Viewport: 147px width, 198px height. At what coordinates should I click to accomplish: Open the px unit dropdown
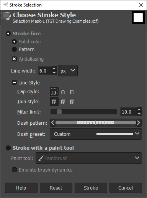pos(68,71)
